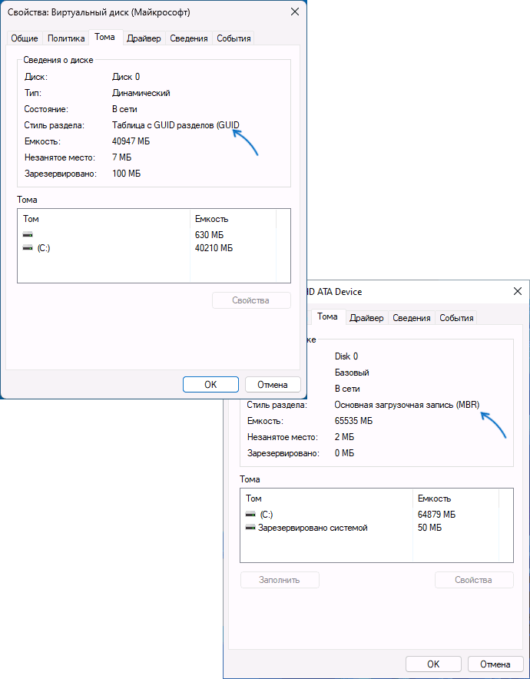Select the 64879 МБ capacity cell
The width and height of the screenshot is (530, 679).
point(436,515)
